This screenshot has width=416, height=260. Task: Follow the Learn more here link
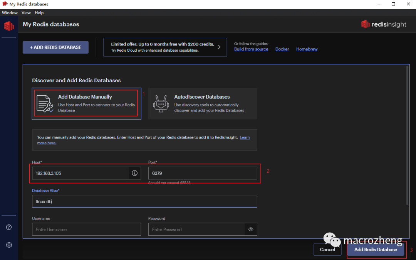tap(245, 137)
